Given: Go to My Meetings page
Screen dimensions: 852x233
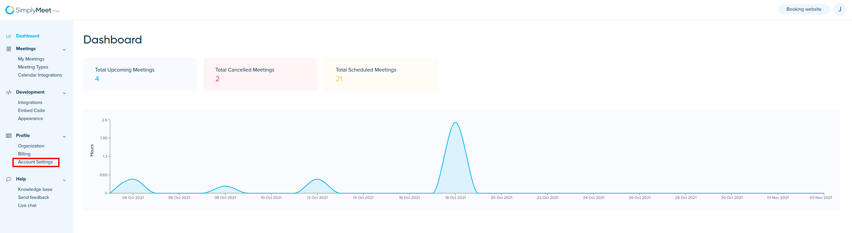Looking at the screenshot, I should click(x=31, y=59).
